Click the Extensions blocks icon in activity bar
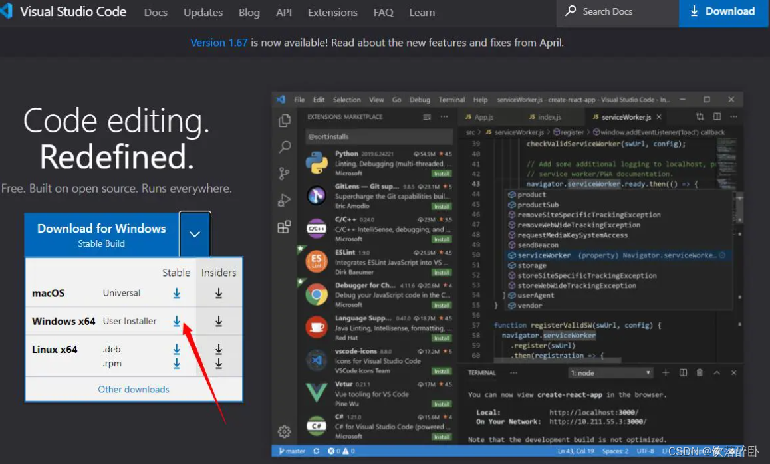This screenshot has height=464, width=770. 285,227
